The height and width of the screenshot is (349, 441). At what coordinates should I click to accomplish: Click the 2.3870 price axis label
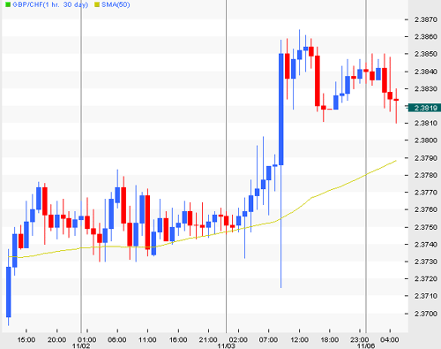pyautogui.click(x=426, y=19)
